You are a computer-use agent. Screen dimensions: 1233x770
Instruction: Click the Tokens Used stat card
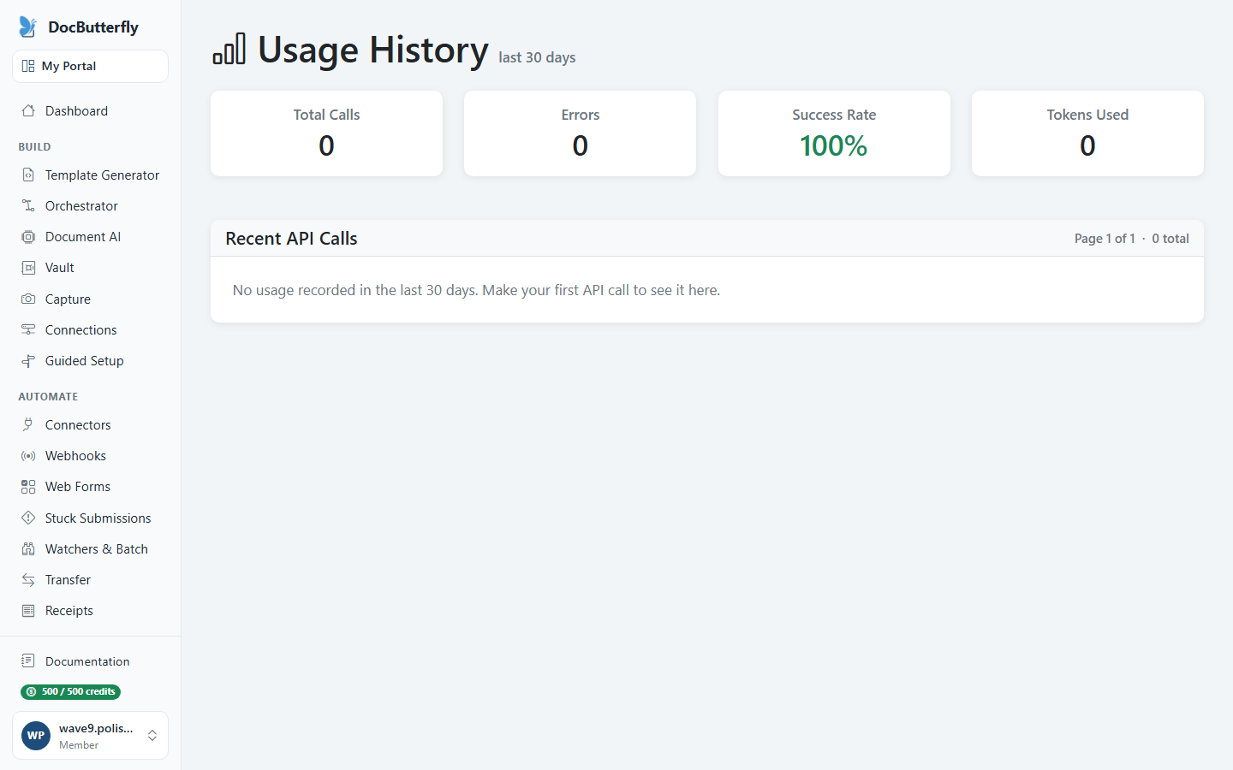[x=1087, y=133]
